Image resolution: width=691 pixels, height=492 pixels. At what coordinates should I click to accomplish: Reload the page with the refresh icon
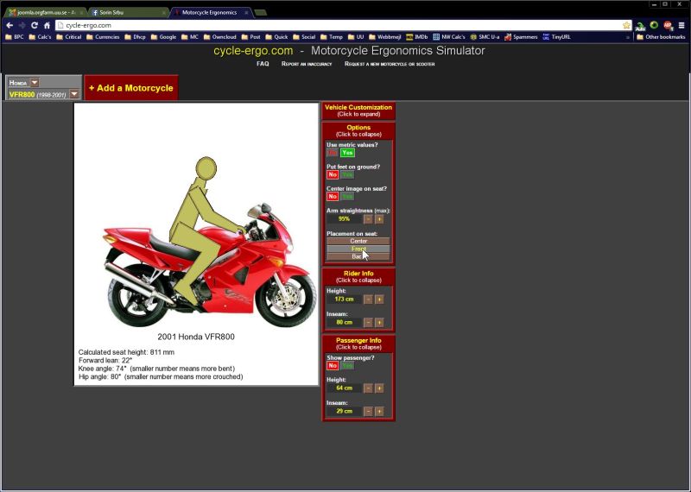pos(35,25)
